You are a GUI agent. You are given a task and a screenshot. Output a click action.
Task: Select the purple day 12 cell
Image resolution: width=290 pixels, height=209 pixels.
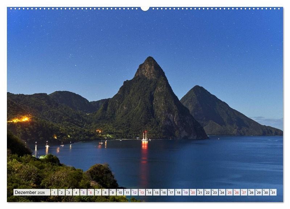pos(134,192)
